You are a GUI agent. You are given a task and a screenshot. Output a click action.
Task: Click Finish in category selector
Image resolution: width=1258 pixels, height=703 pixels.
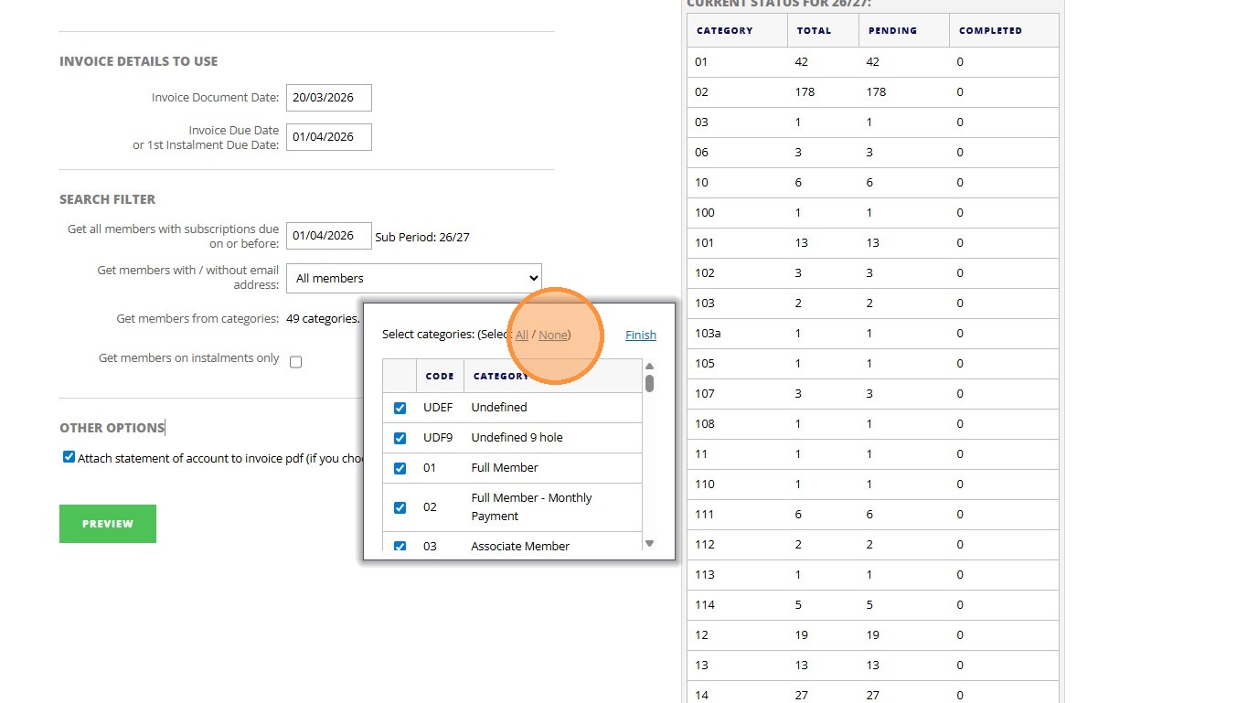(x=640, y=336)
